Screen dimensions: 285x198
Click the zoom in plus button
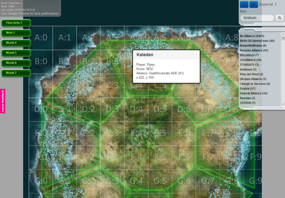click(254, 5)
